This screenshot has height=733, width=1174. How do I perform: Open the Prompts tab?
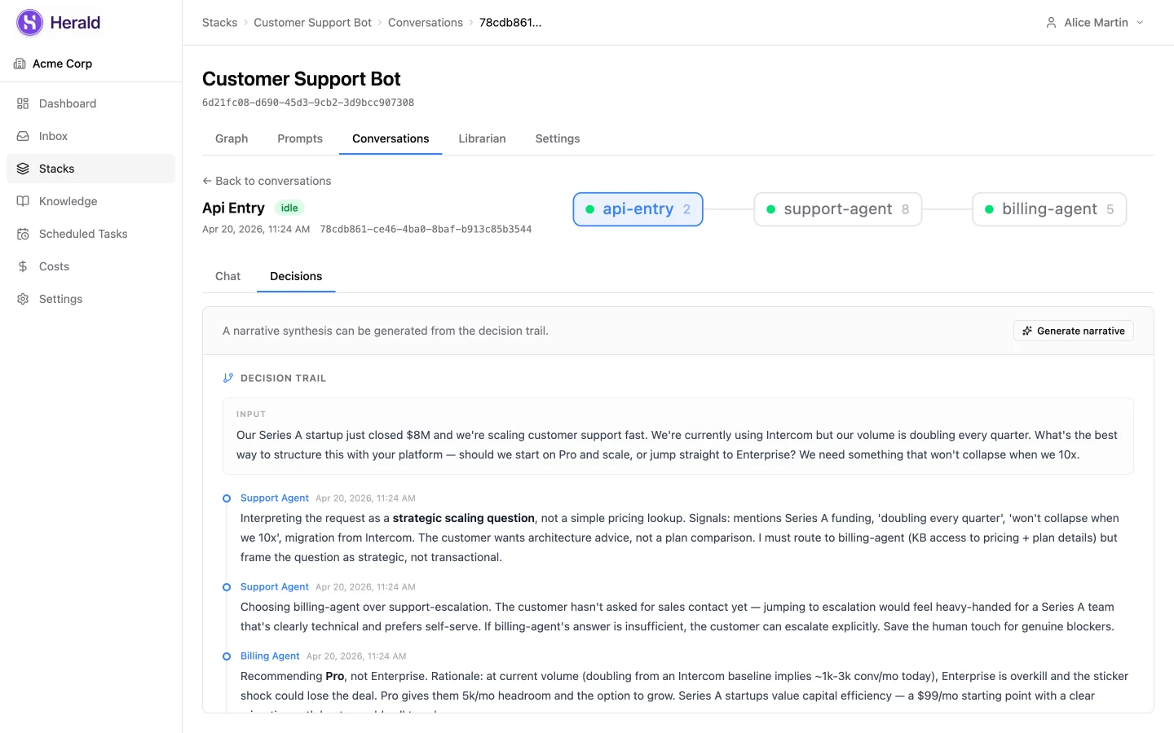click(300, 138)
